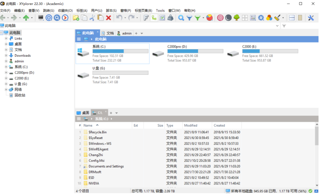The width and height of the screenshot is (321, 196).
Task: Undo the last action
Action: 119,18
